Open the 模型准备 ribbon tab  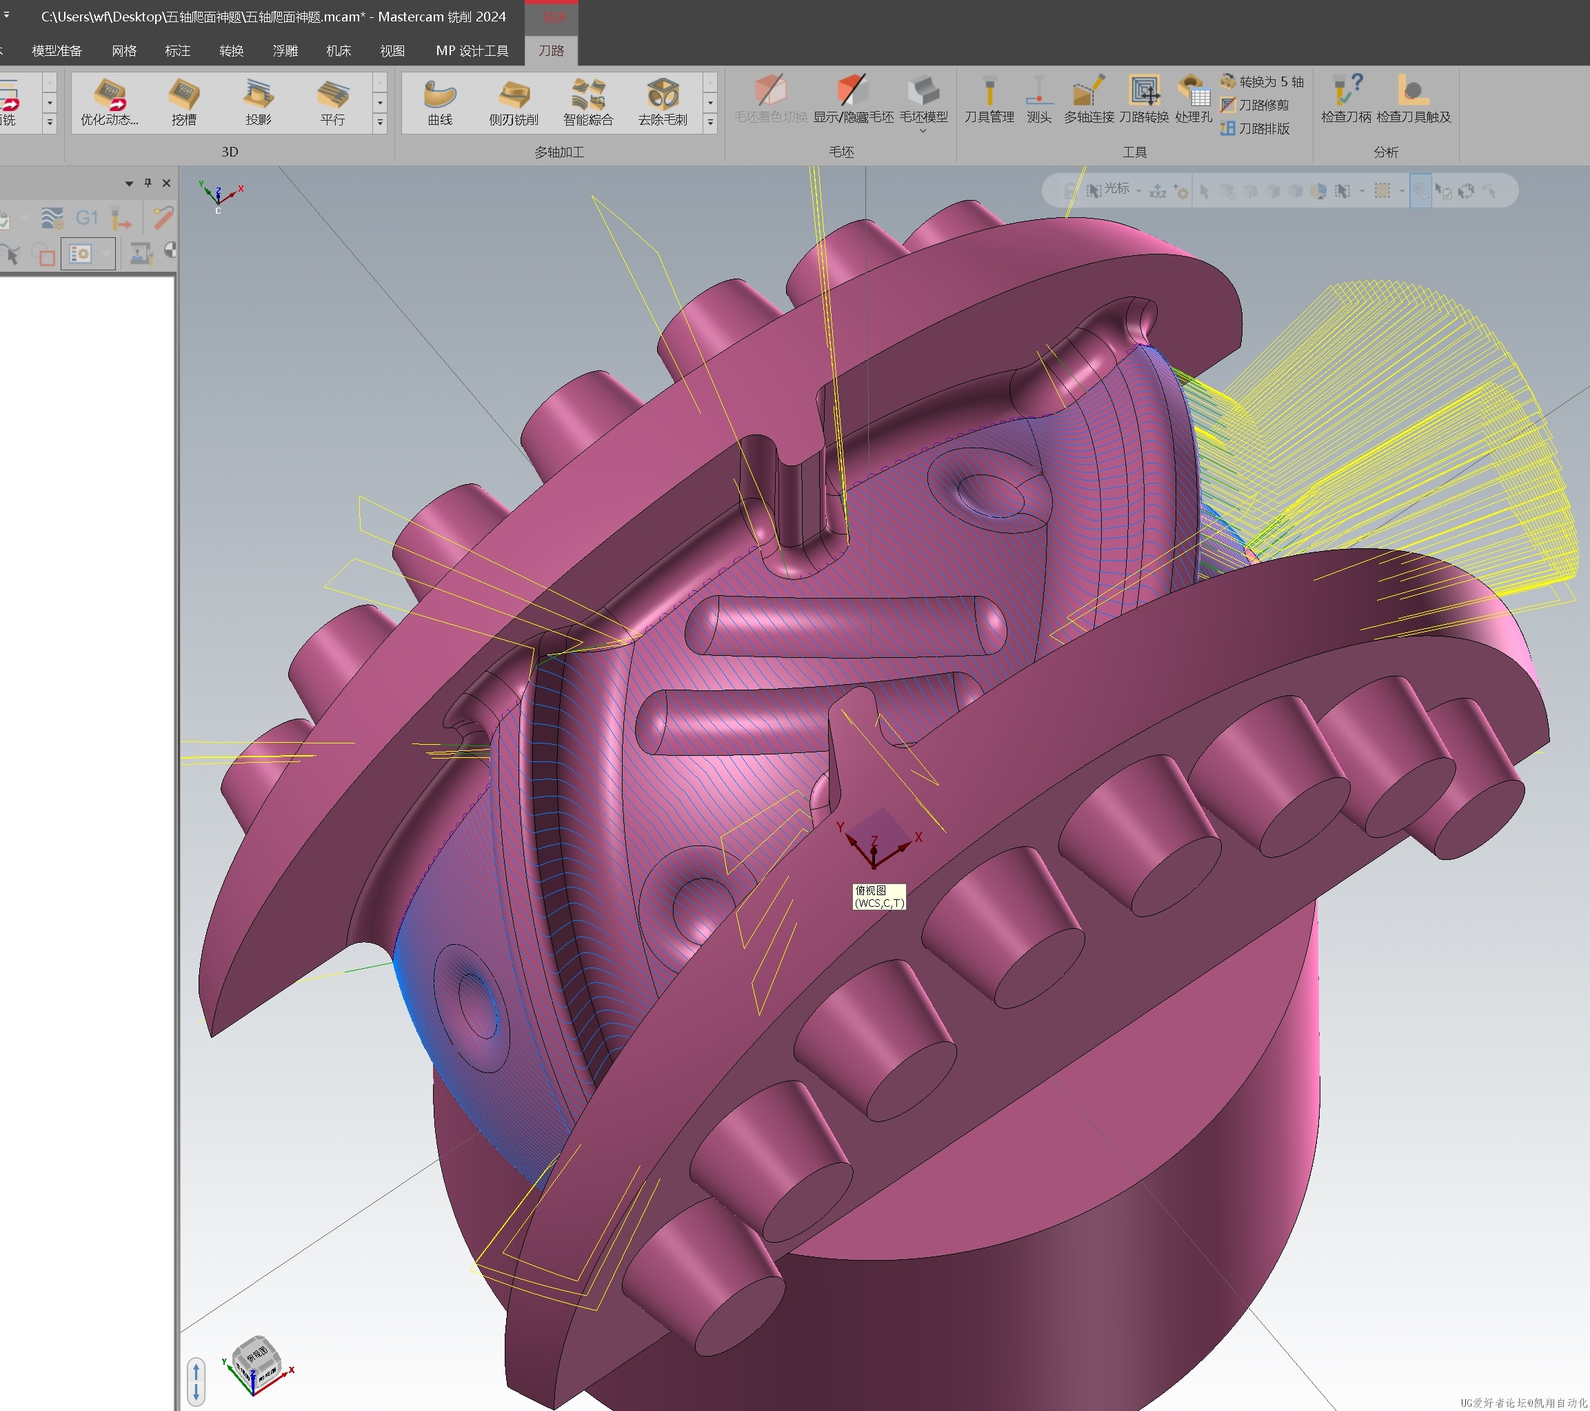pyautogui.click(x=57, y=50)
